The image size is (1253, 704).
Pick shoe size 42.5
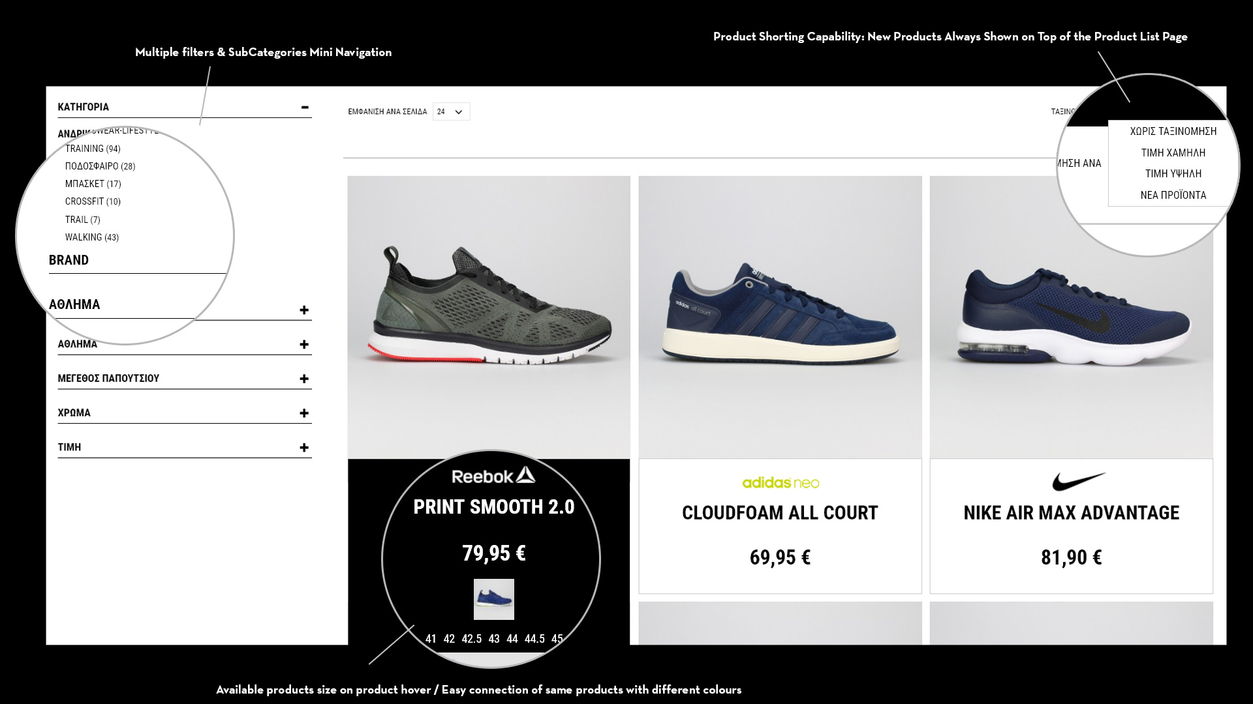point(471,639)
